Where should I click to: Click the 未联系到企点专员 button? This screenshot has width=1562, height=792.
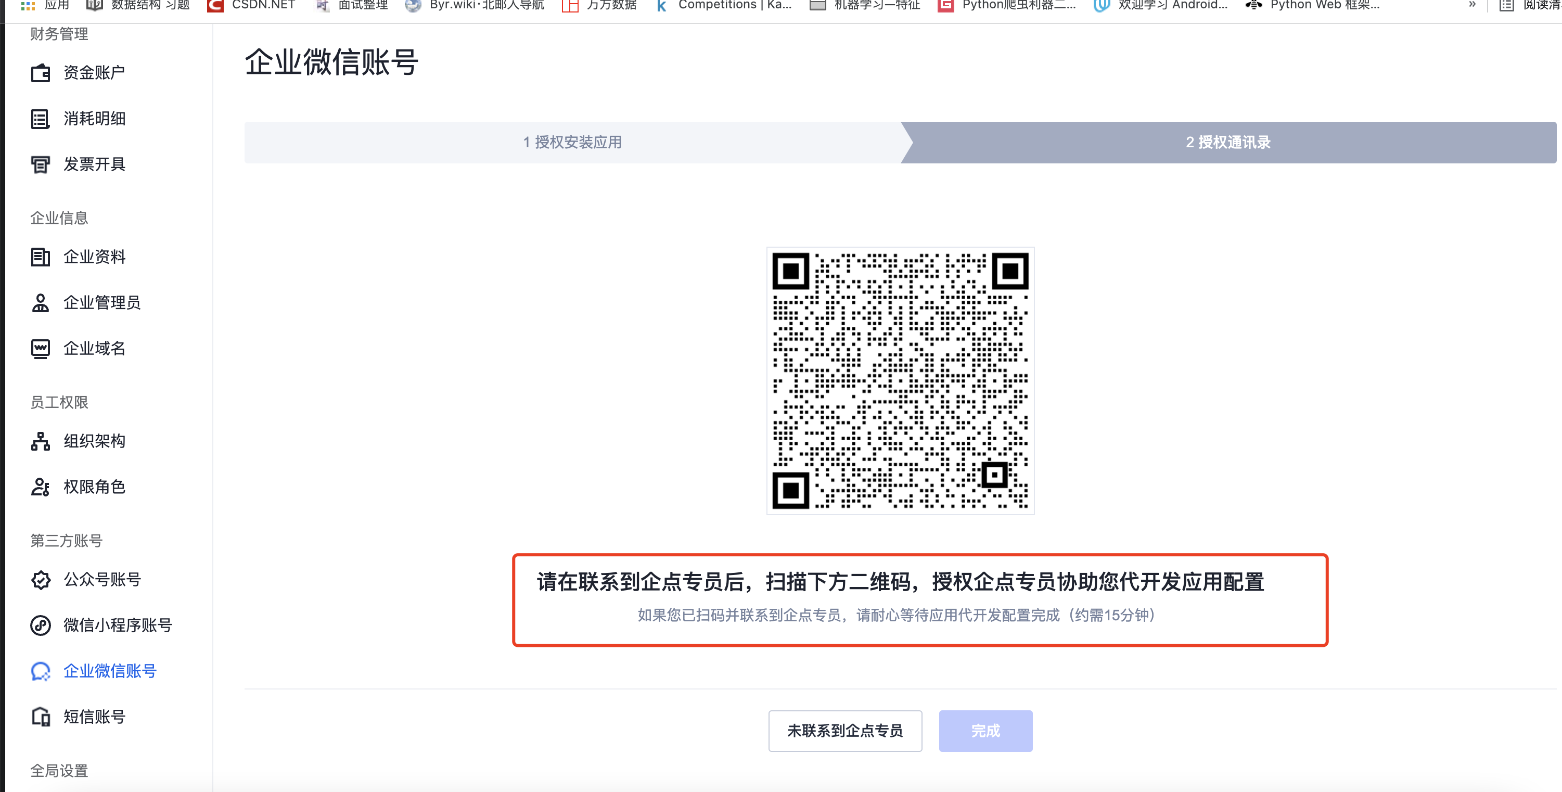click(x=846, y=731)
